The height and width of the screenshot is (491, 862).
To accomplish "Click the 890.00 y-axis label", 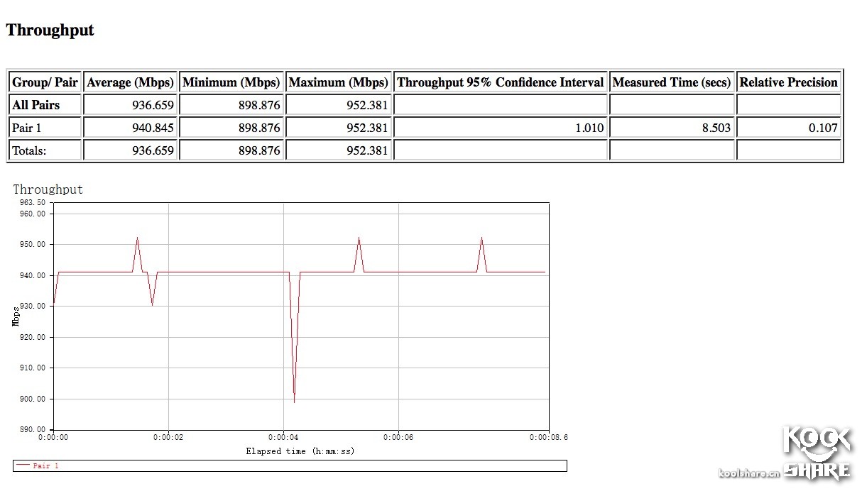I will coord(33,429).
